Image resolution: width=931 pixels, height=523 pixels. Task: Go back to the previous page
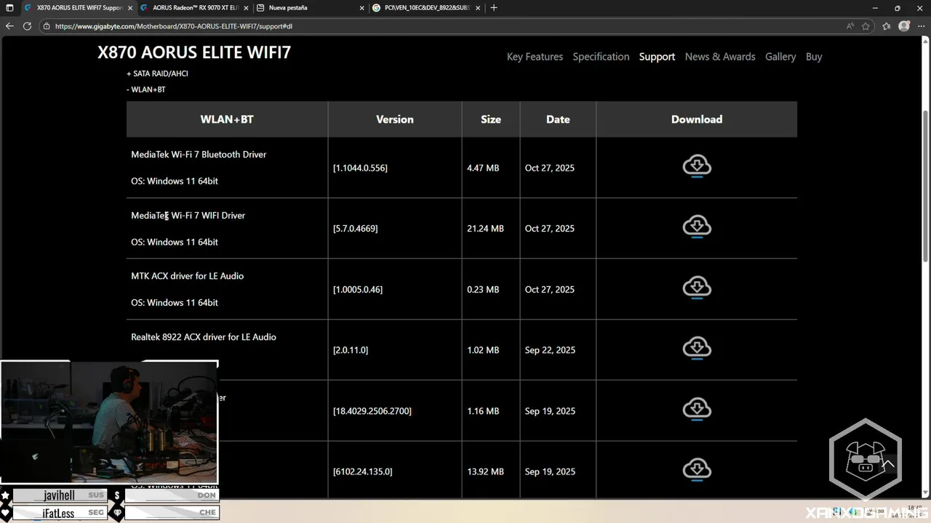pyautogui.click(x=9, y=25)
